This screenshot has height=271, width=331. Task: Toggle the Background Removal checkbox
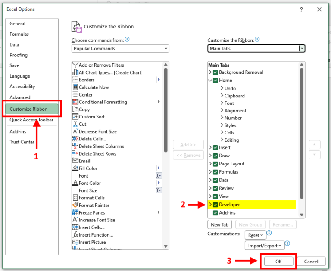(215, 72)
